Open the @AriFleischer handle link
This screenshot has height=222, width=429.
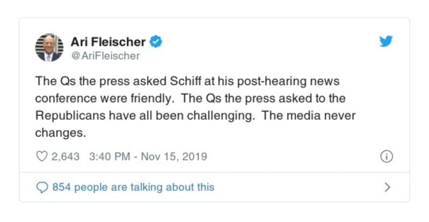pyautogui.click(x=105, y=55)
